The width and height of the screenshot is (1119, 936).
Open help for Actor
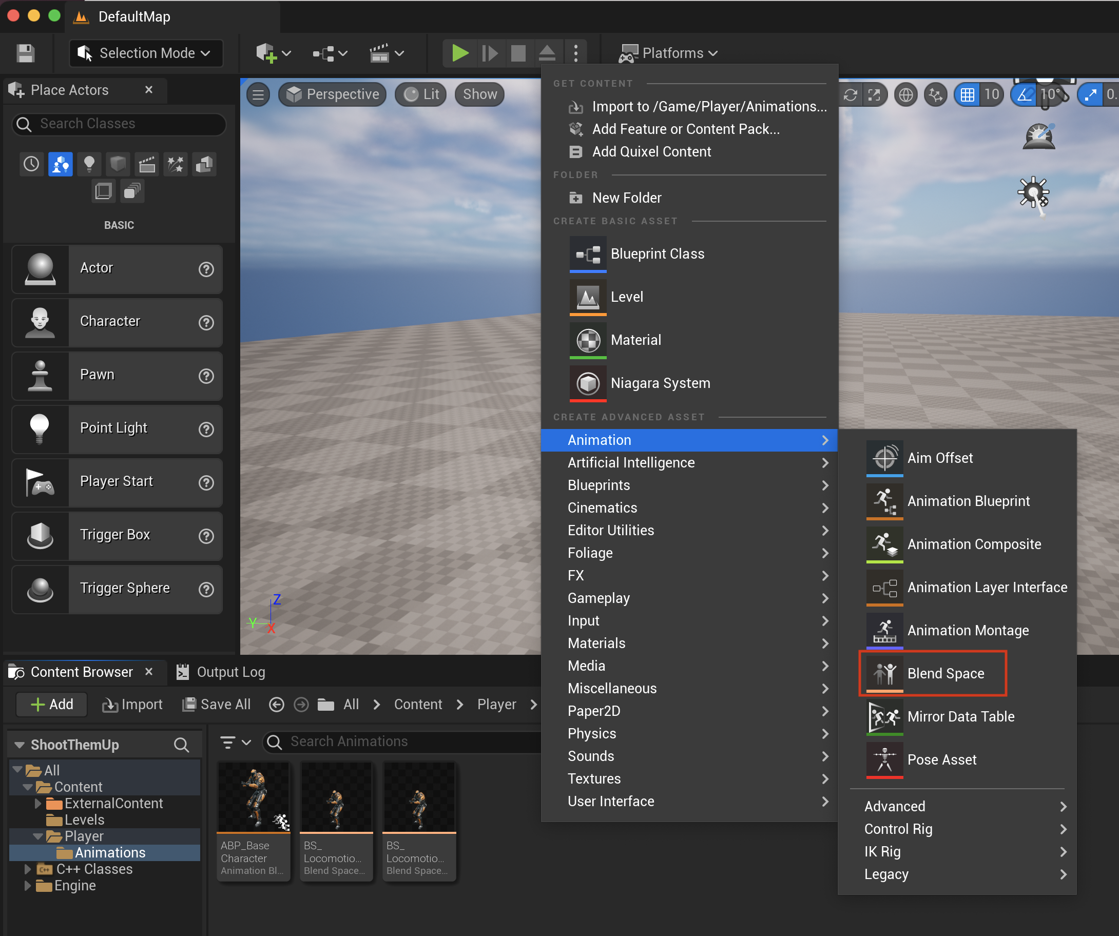206,269
